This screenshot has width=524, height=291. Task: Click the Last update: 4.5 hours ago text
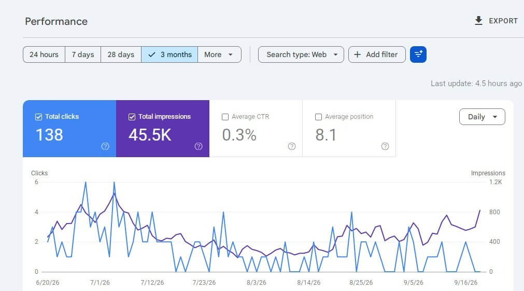click(476, 84)
